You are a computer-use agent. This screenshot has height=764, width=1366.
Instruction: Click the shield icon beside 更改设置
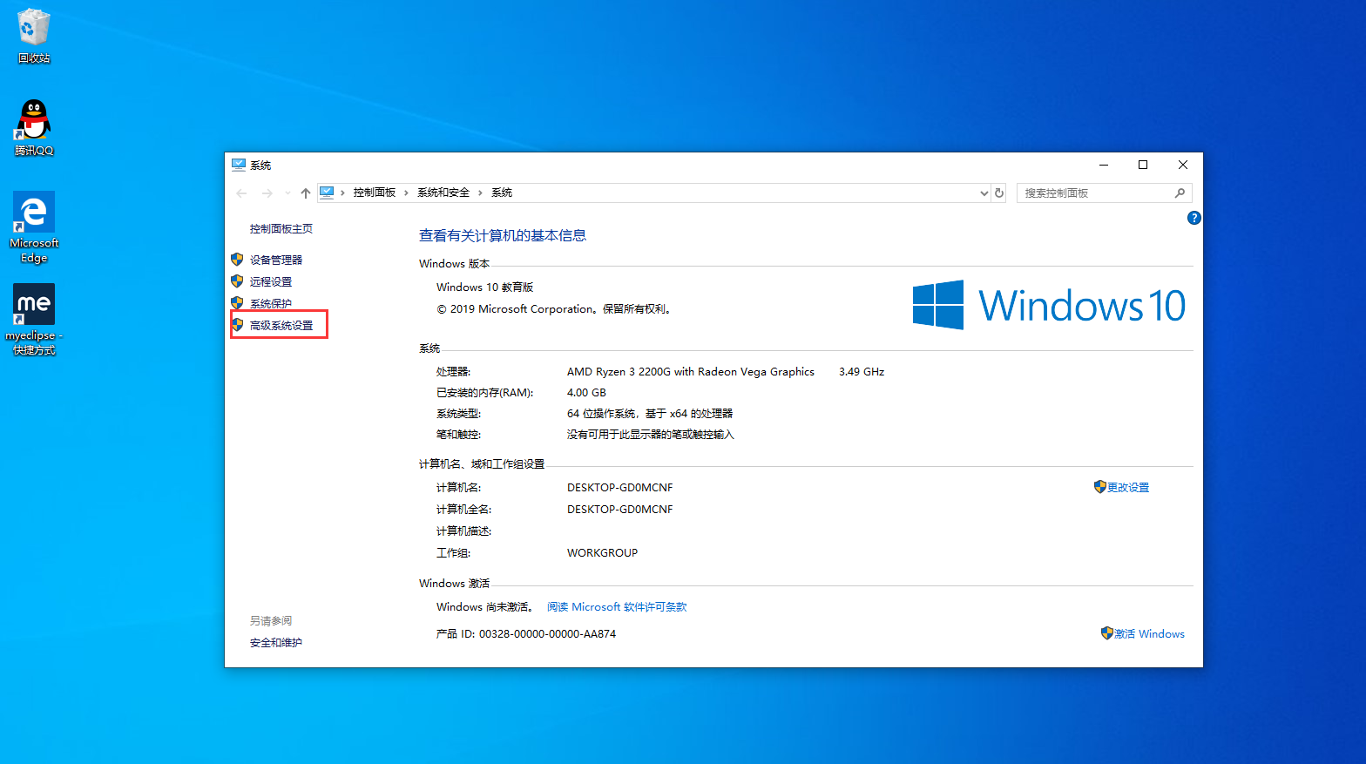coord(1100,487)
